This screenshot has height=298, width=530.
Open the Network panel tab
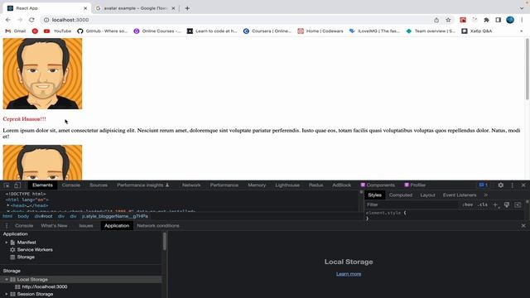click(x=191, y=185)
